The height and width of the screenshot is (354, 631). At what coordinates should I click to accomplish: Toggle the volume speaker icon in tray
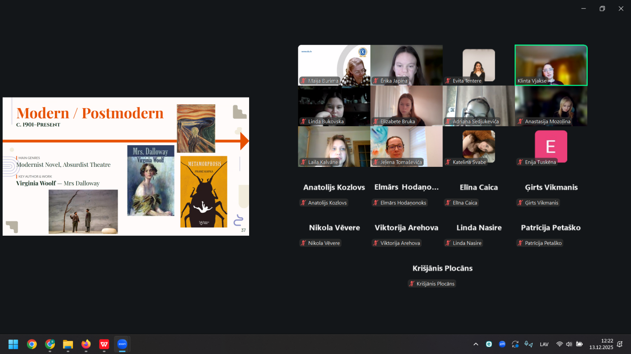[569, 344]
